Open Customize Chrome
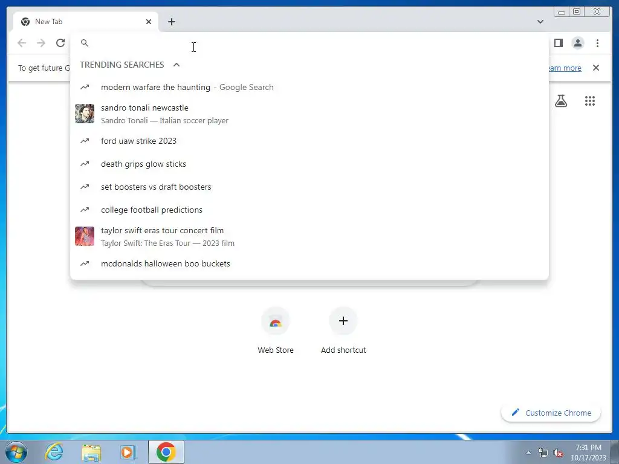 click(x=551, y=413)
